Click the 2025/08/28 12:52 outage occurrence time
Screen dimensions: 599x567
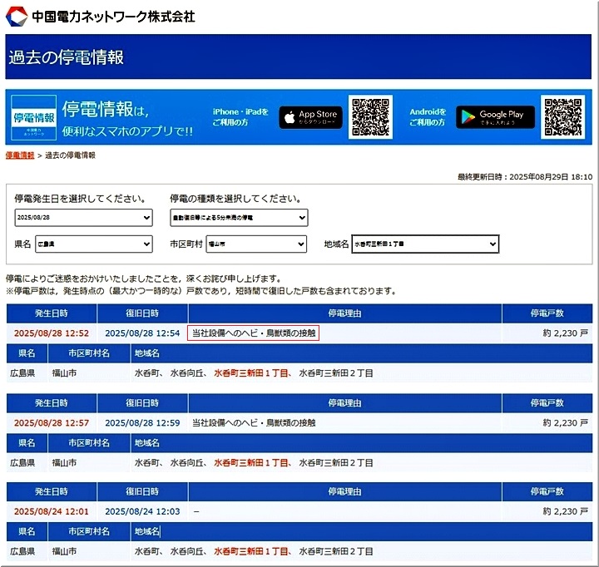(51, 333)
